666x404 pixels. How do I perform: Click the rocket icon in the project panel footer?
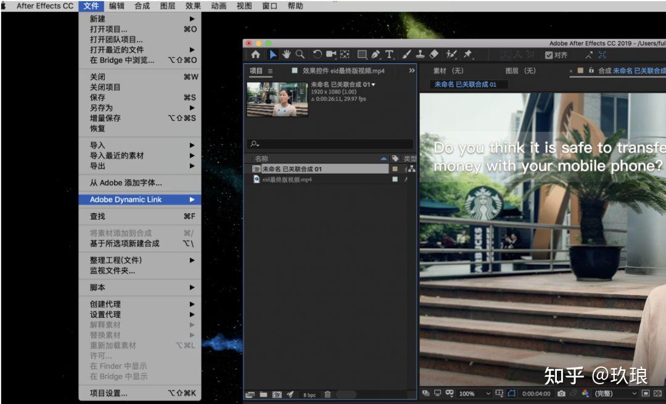coord(290,395)
